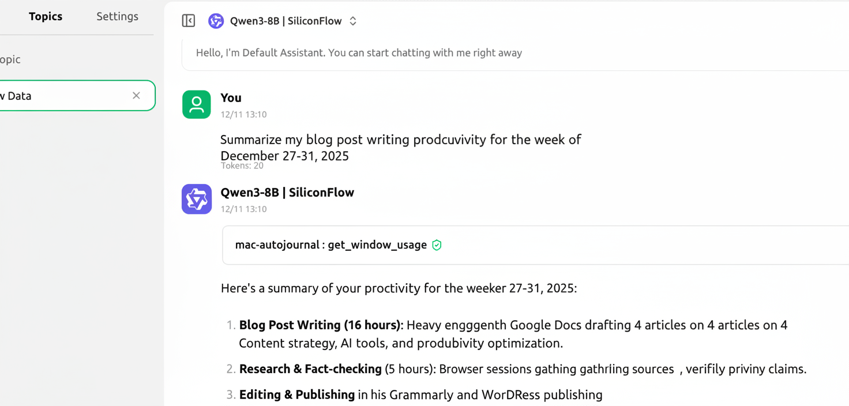Viewport: 849px width, 406px height.
Task: Click the Qwen3-8B model avatar icon
Action: [x=216, y=21]
